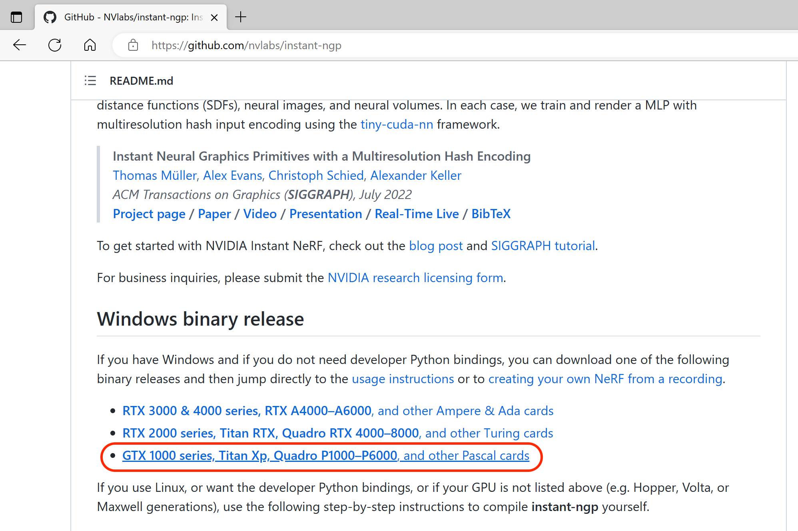This screenshot has width=798, height=531.
Task: Open the Presentation link
Action: (x=325, y=214)
